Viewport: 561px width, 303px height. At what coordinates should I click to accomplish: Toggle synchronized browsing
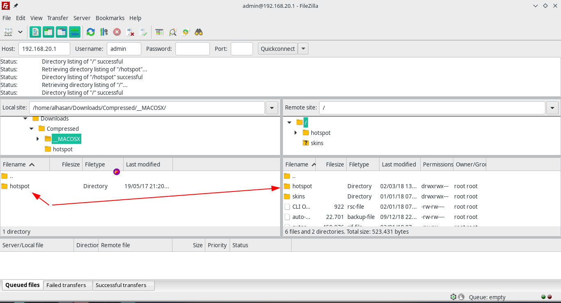coord(185,32)
